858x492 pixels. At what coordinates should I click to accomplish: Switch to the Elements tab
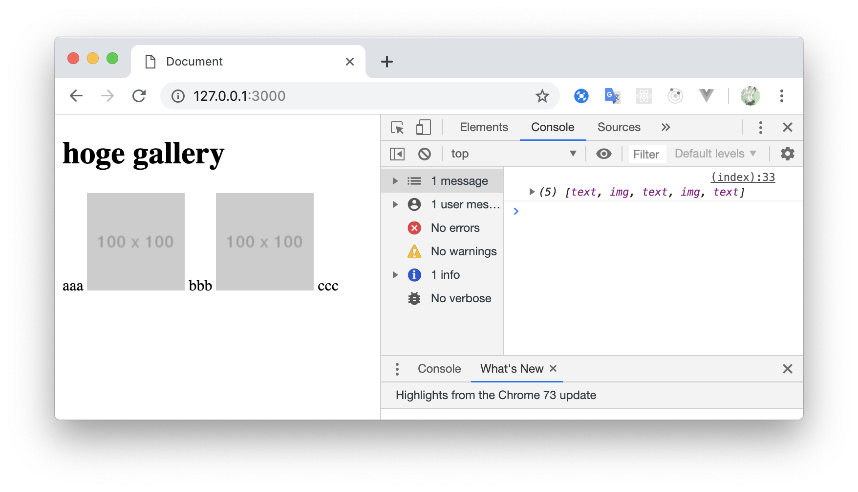(483, 127)
